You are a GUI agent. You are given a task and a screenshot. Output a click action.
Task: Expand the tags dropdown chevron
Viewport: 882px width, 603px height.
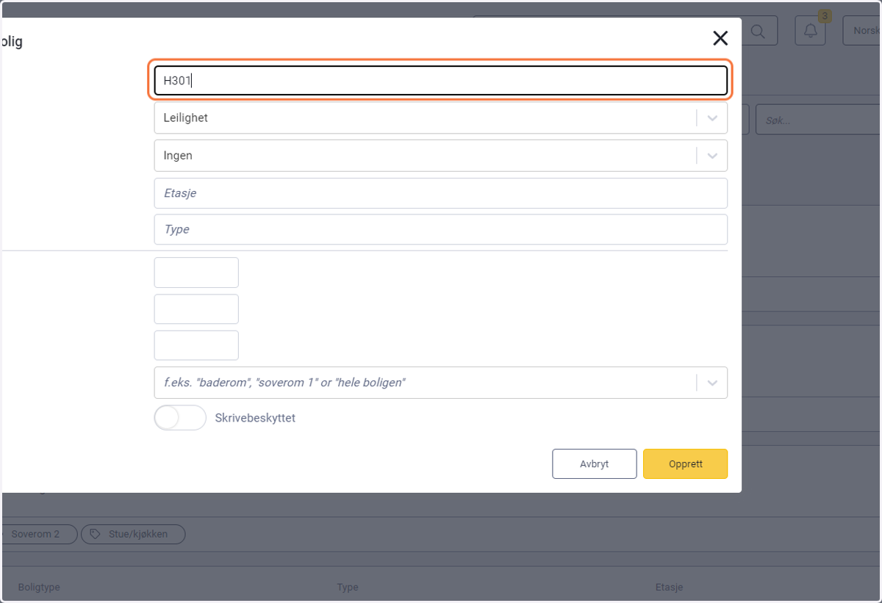click(x=712, y=383)
